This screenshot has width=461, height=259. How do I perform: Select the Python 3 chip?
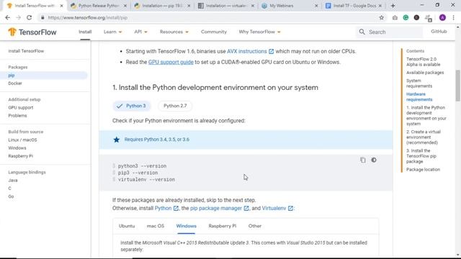tap(131, 106)
